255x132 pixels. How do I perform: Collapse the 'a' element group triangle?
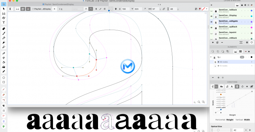pyautogui.click(x=211, y=57)
